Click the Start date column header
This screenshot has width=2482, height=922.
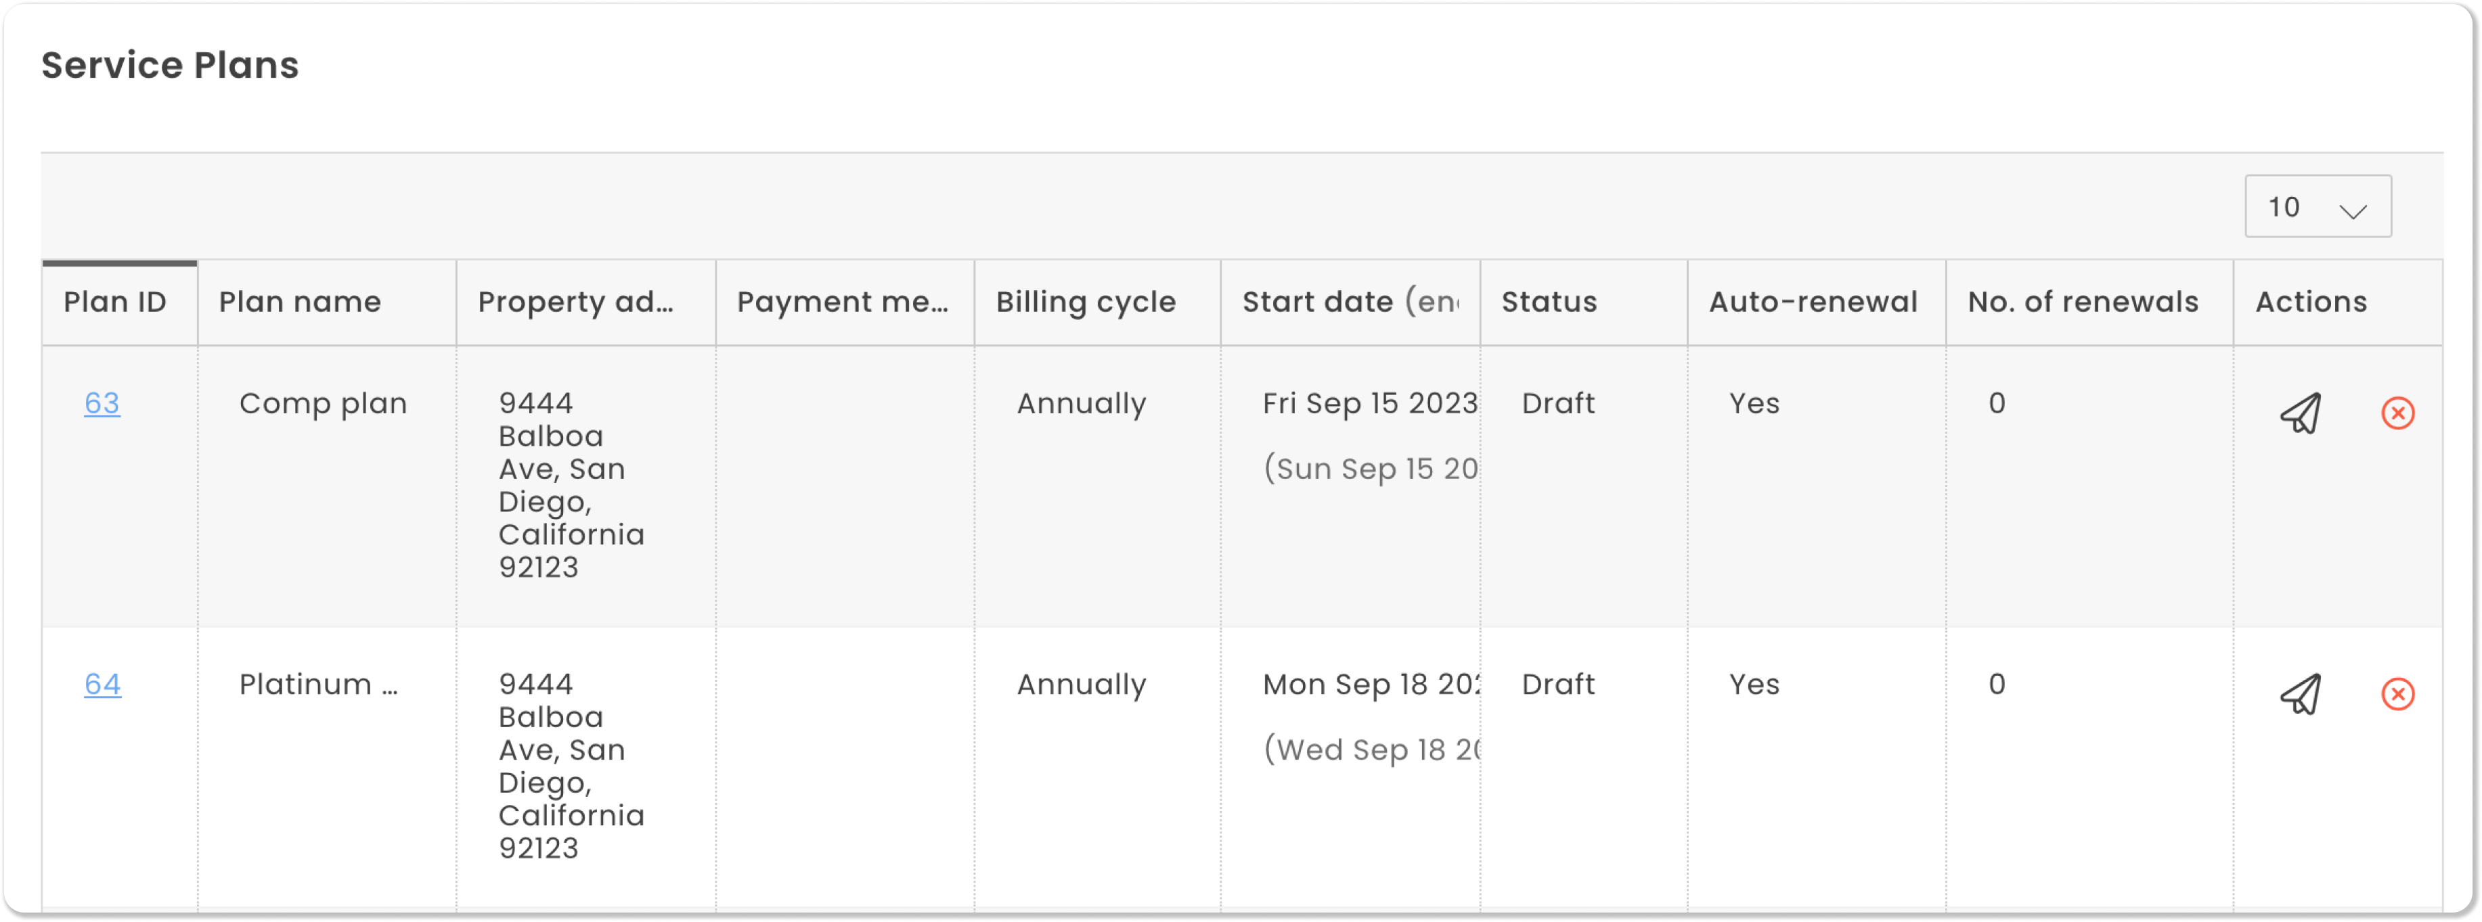[1351, 302]
